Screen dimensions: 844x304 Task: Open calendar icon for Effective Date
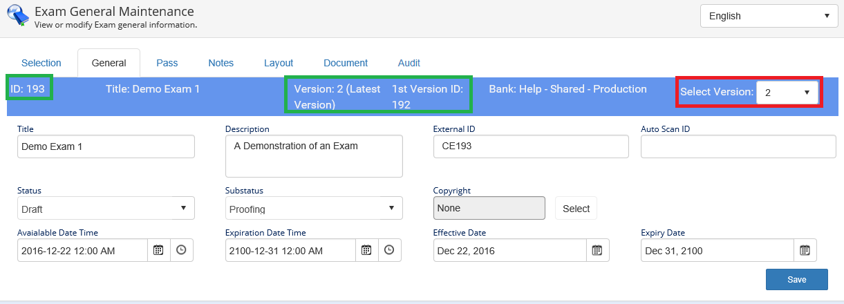point(597,250)
